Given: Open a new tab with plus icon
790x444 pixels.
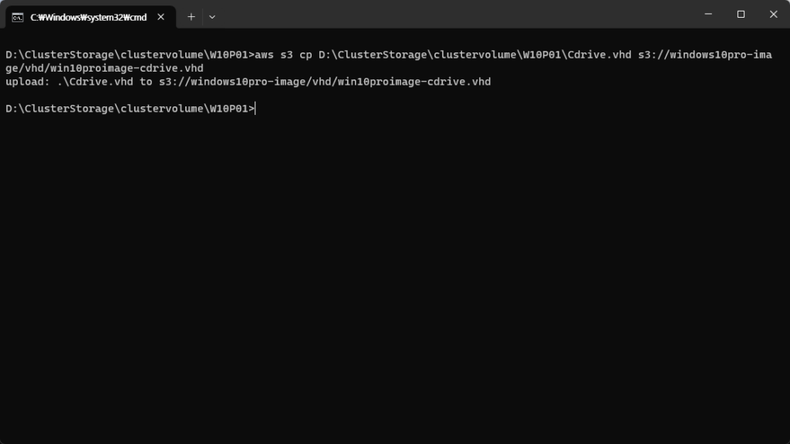Looking at the screenshot, I should (x=191, y=17).
